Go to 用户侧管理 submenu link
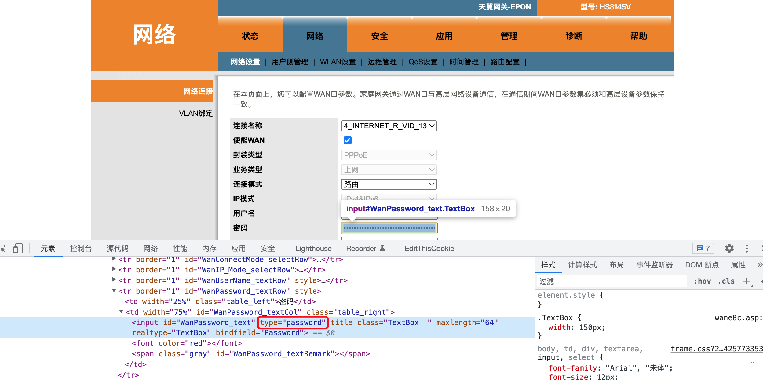The width and height of the screenshot is (763, 380). 290,62
